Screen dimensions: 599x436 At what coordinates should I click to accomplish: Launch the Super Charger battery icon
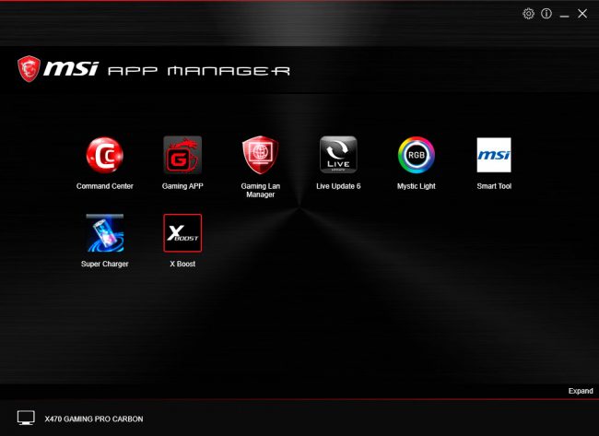coord(105,233)
